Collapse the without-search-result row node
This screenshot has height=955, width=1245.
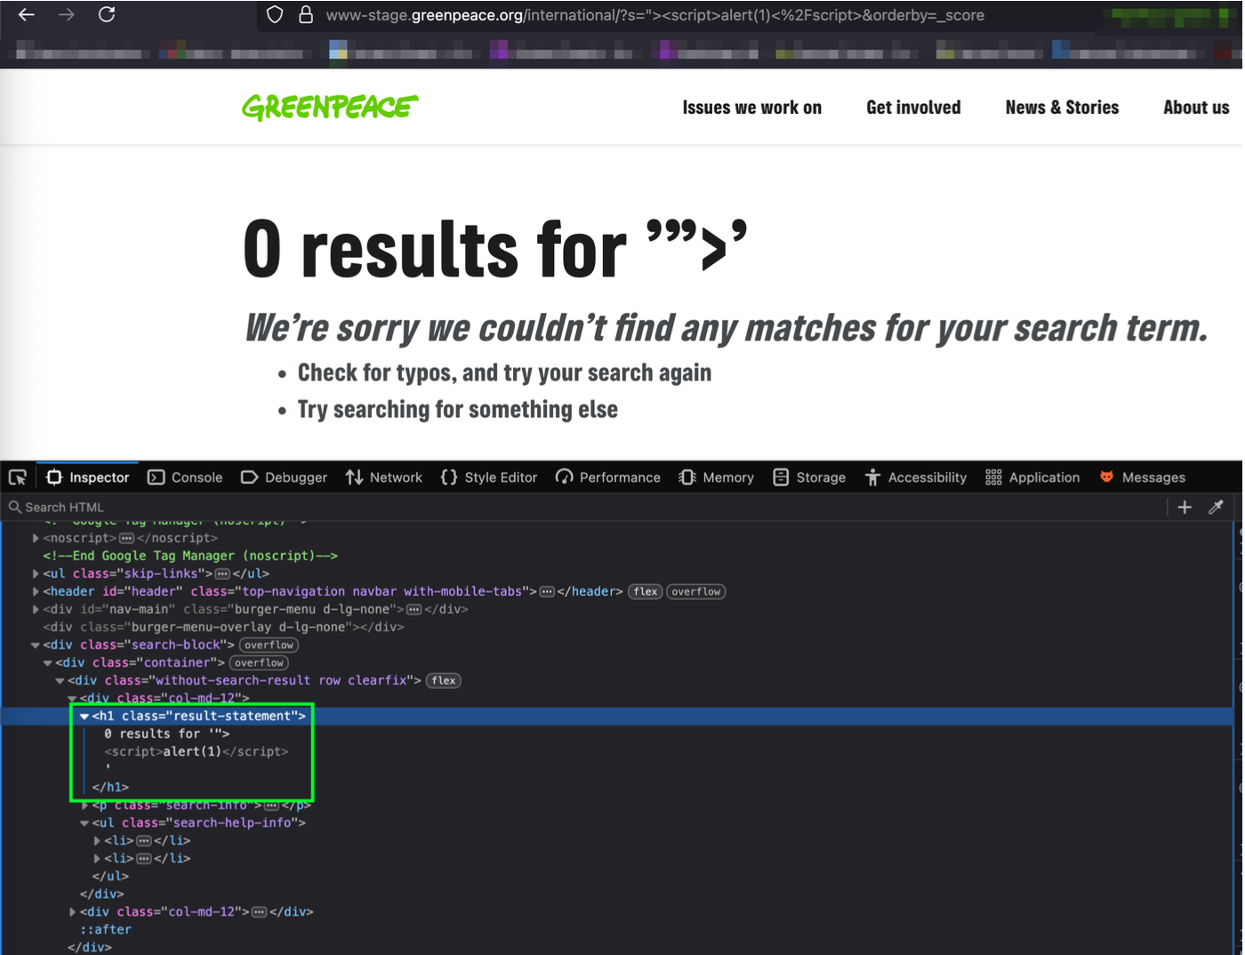(x=60, y=680)
